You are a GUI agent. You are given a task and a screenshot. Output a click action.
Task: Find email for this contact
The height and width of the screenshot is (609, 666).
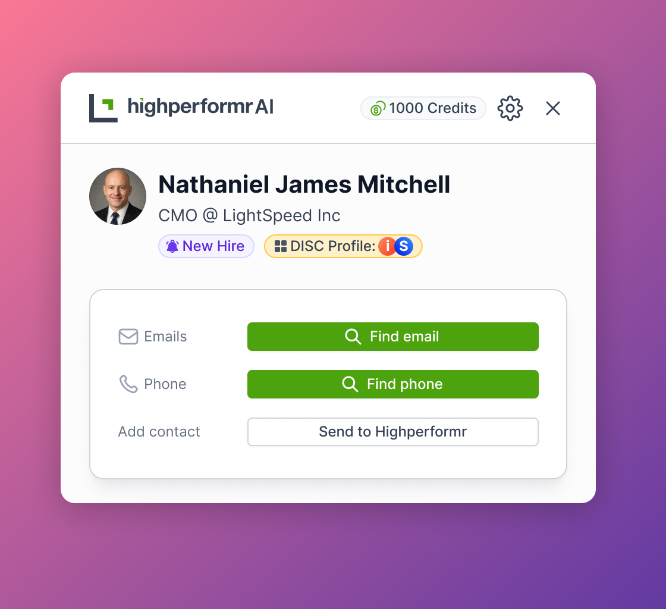click(393, 337)
